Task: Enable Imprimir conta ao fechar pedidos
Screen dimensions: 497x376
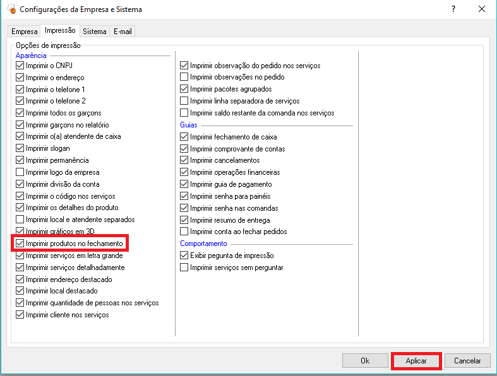Action: 184,232
